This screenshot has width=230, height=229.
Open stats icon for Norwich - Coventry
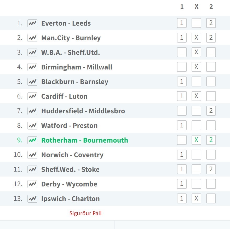point(32,155)
